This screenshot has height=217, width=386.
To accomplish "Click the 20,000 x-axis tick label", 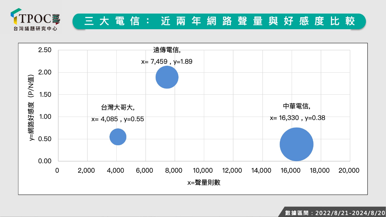I will tap(350, 171).
